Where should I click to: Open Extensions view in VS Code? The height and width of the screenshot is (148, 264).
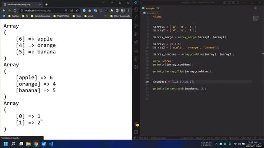[136, 42]
